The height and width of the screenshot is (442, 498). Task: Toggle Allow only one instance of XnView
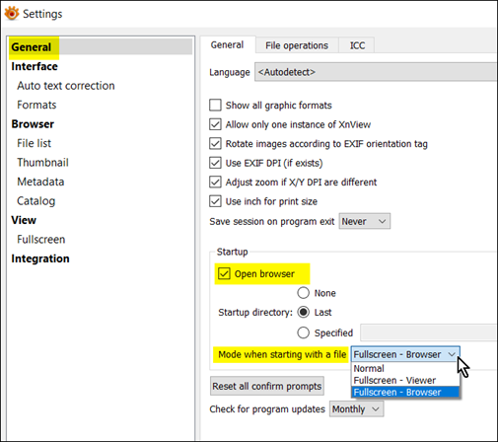215,124
